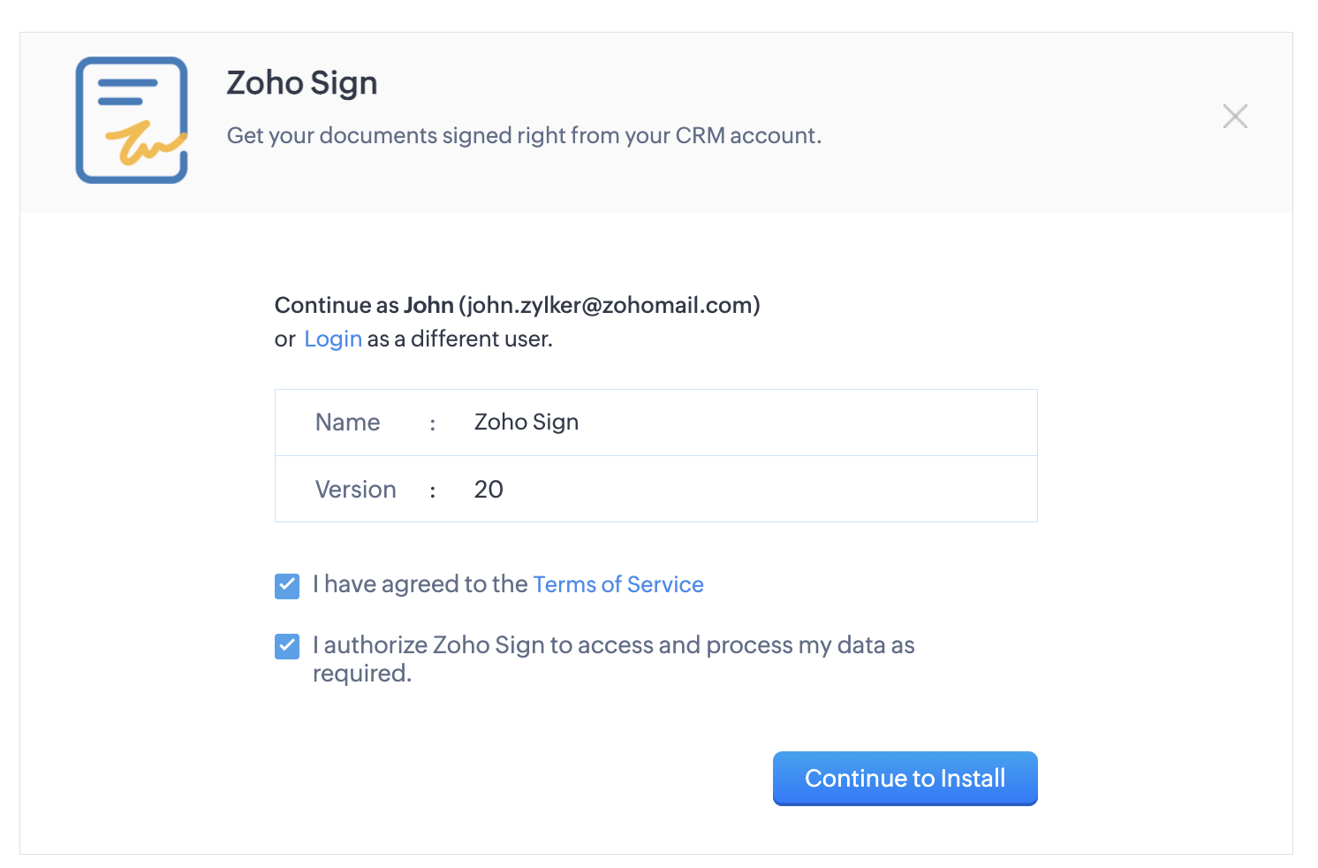Image resolution: width=1318 pixels, height=868 pixels.
Task: Click the authorize Zoho Sign label text
Action: [613, 645]
